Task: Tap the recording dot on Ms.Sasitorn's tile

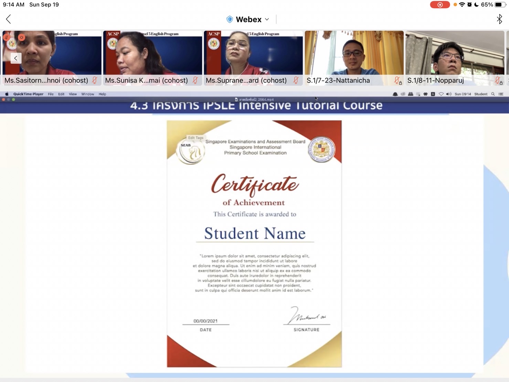Action: coord(21,37)
